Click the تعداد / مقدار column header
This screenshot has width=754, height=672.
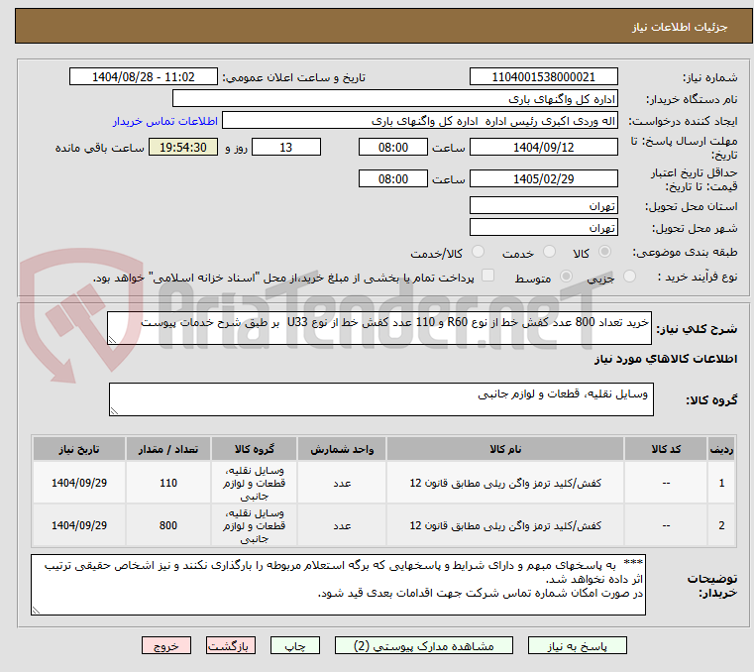pos(168,449)
